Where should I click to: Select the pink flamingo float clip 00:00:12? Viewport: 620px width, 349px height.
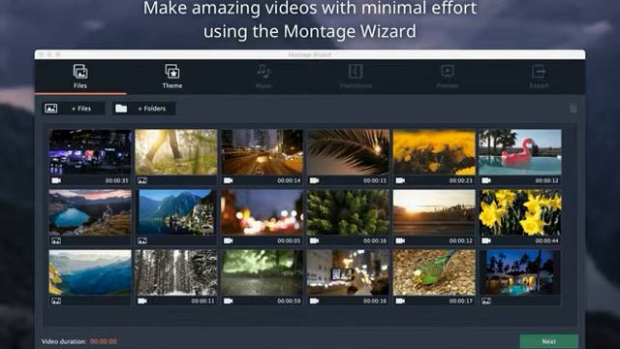520,152
